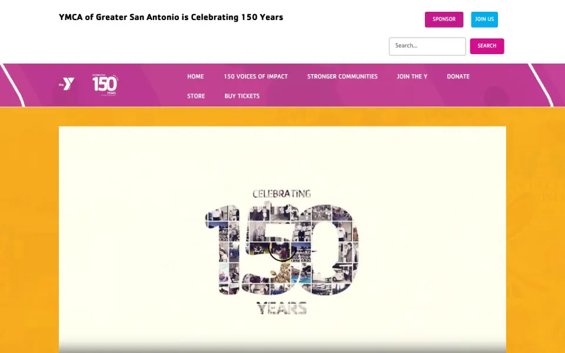Click the Celebrating 150 Years photo collage graphic

281,251
